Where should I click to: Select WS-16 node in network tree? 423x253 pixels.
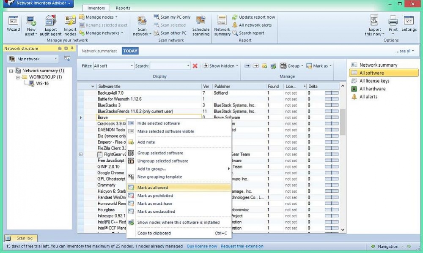(x=42, y=84)
